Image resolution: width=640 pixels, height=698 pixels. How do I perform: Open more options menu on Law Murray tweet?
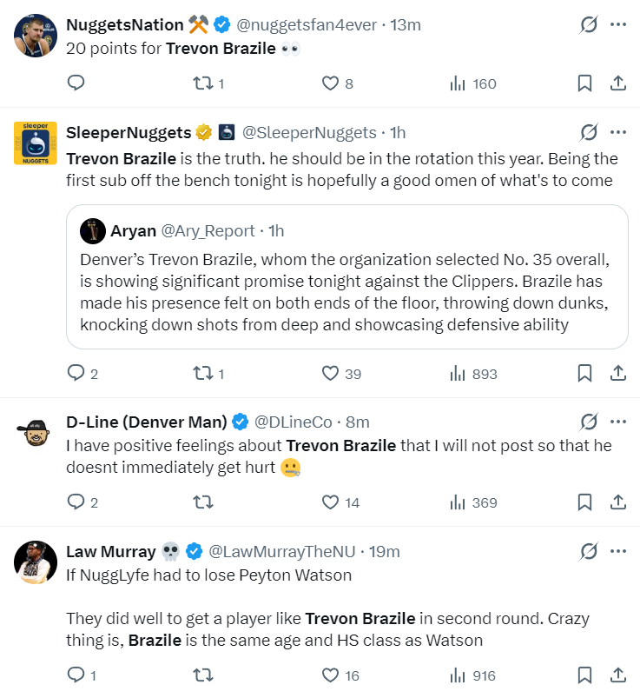click(x=618, y=551)
